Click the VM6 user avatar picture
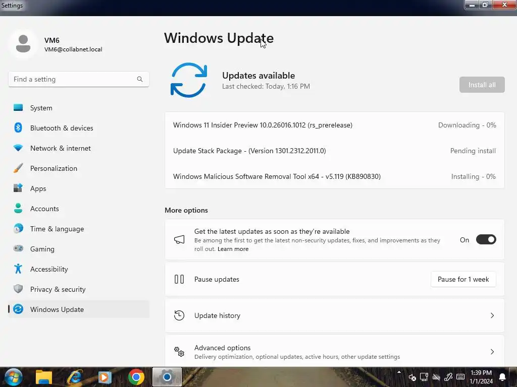 tap(23, 44)
